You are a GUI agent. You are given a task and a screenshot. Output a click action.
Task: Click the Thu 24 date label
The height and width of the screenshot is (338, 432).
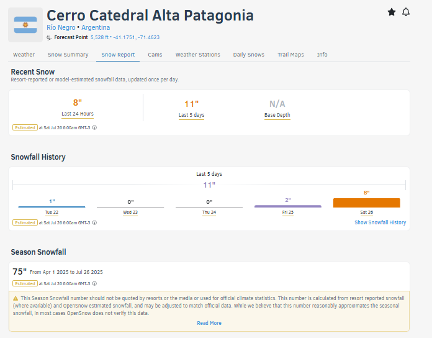(x=209, y=212)
